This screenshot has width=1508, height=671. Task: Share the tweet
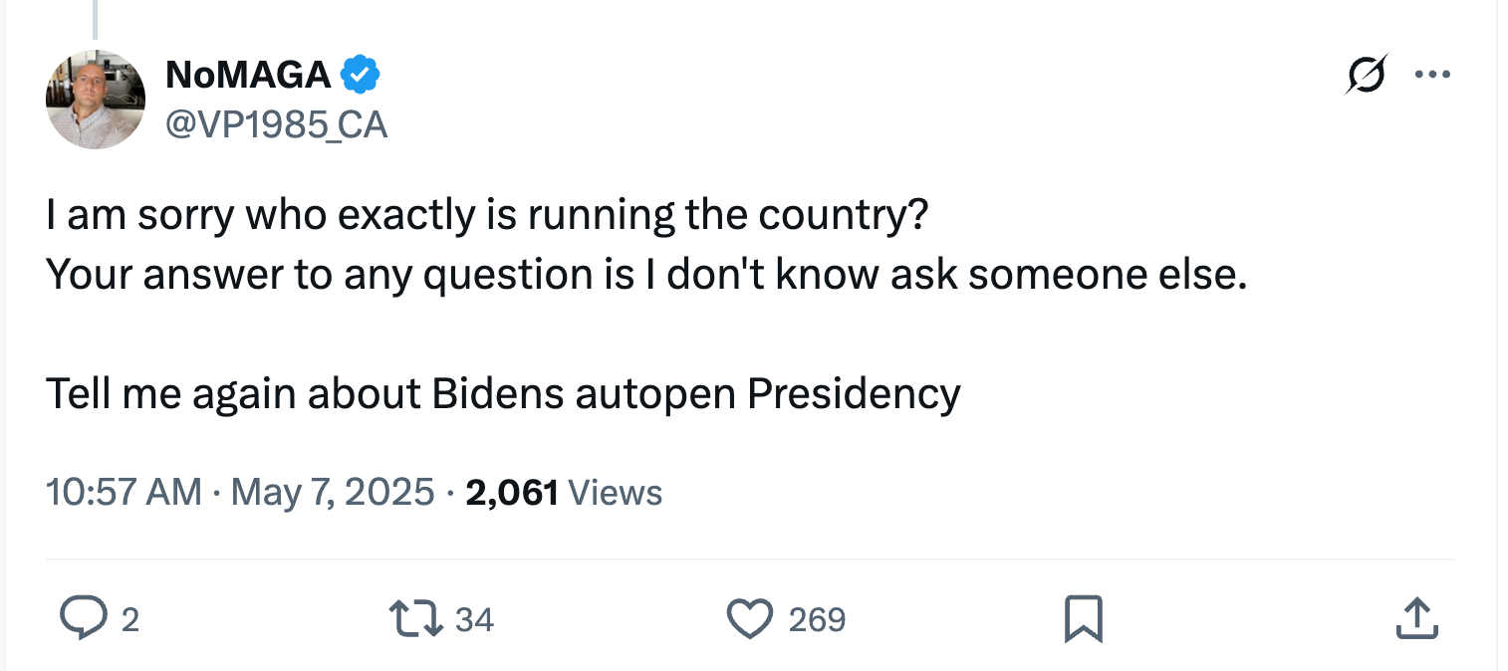click(x=1417, y=618)
